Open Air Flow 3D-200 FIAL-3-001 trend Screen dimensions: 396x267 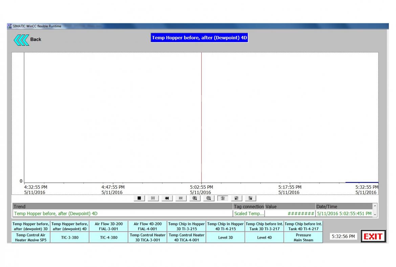[x=109, y=226]
